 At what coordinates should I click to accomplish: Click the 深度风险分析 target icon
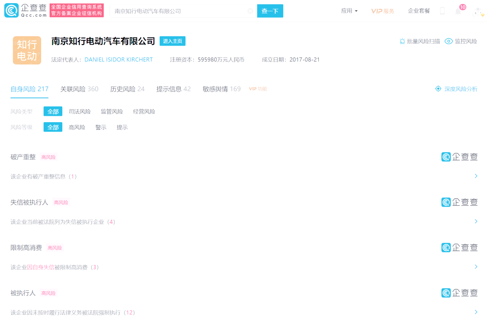click(x=438, y=89)
